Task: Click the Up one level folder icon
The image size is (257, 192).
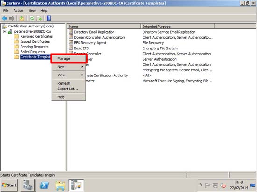Action: [x=21, y=18]
